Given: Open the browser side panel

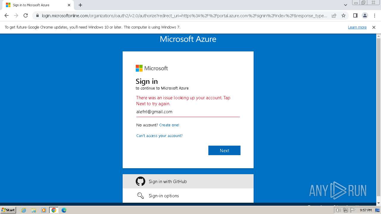Looking at the screenshot, I should pos(355,15).
